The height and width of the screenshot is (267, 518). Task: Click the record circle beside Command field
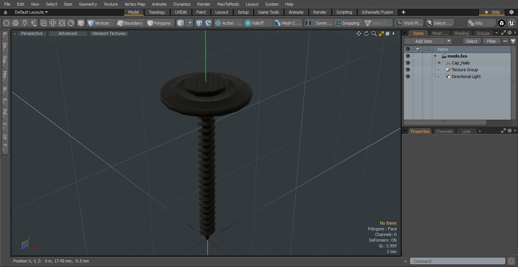[511, 261]
